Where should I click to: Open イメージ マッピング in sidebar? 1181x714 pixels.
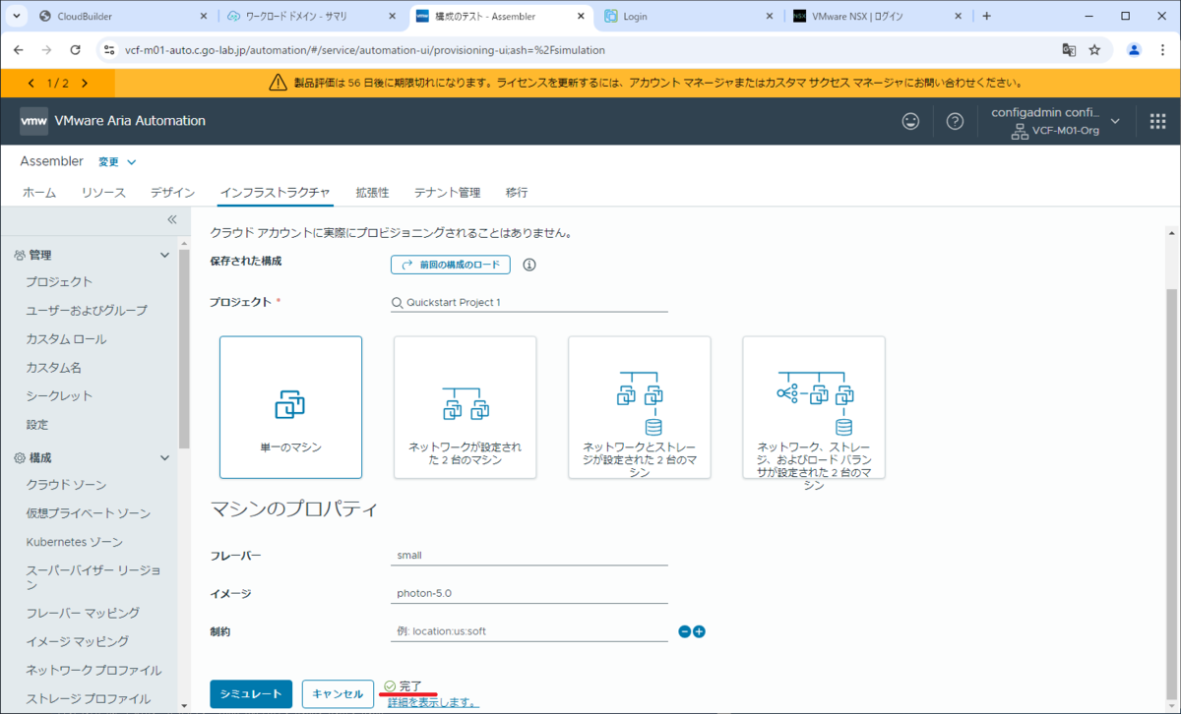pos(77,641)
